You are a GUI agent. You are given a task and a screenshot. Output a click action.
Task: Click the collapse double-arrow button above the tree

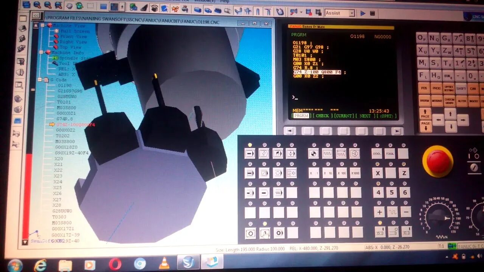36,15
